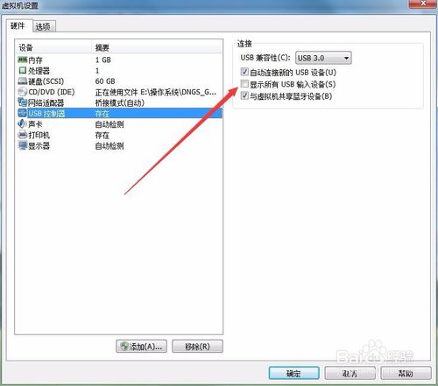Image resolution: width=438 pixels, height=386 pixels.
Task: Select the USB 控制器 row
Action: tap(119, 113)
